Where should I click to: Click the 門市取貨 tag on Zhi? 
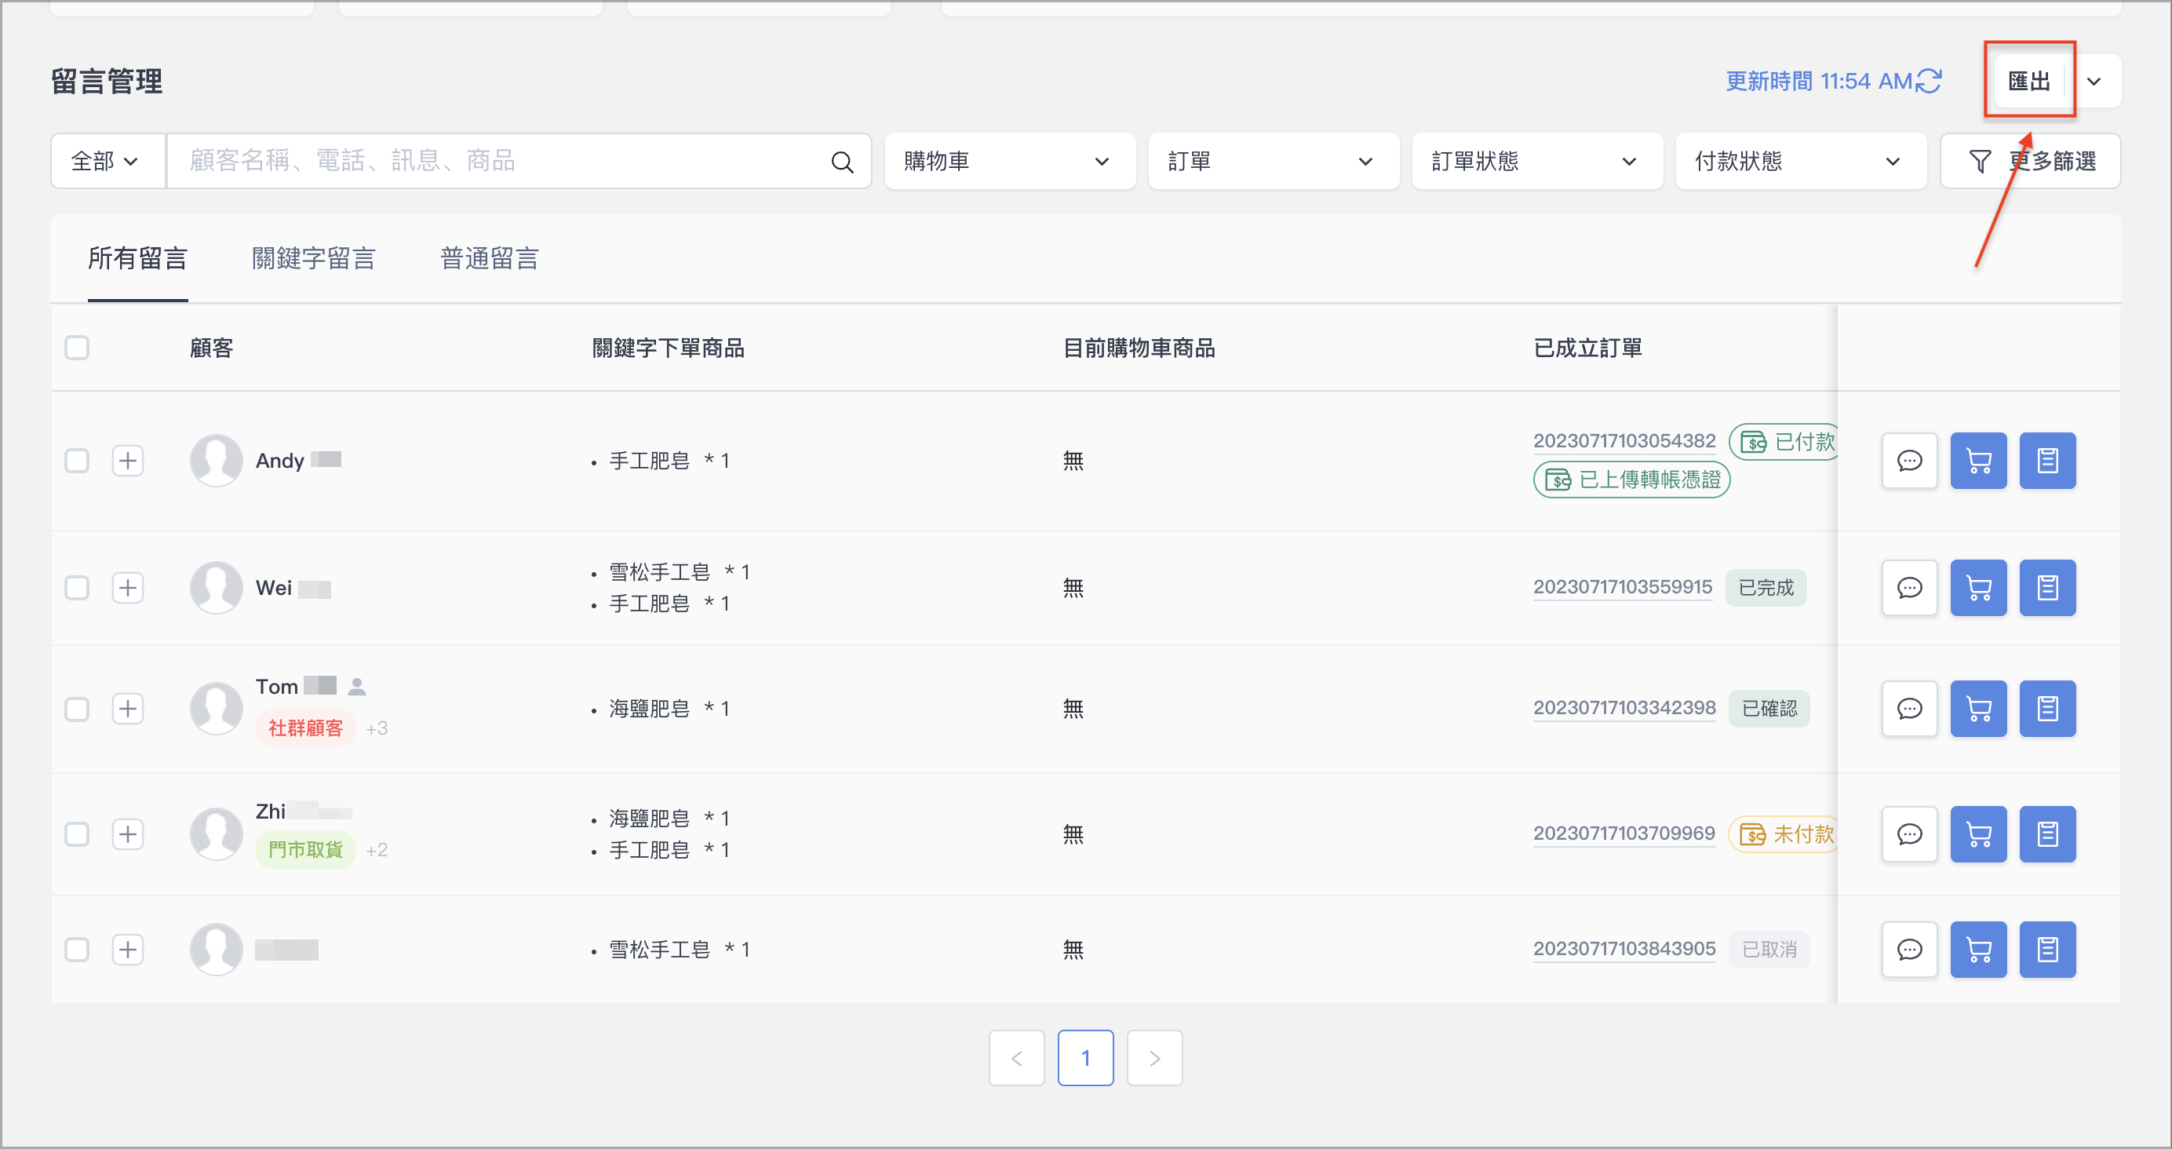(x=305, y=849)
